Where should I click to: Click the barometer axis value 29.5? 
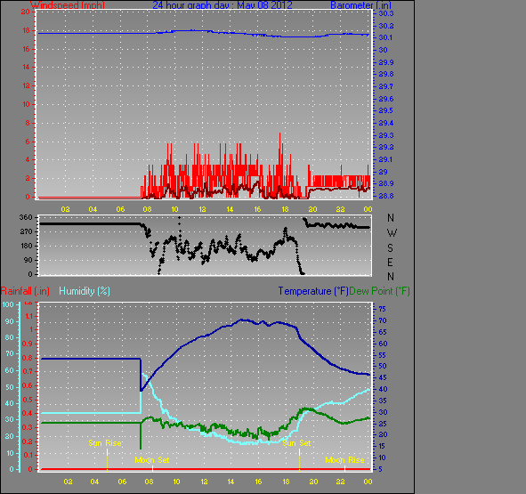[x=386, y=110]
